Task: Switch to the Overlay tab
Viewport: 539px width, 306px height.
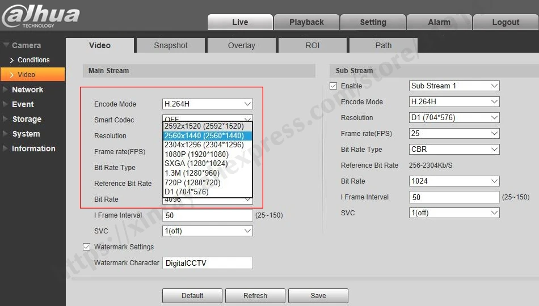Action: click(x=241, y=45)
